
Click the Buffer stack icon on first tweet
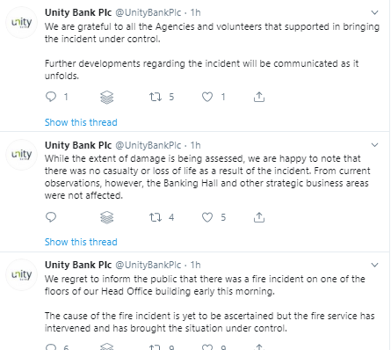pos(106,97)
